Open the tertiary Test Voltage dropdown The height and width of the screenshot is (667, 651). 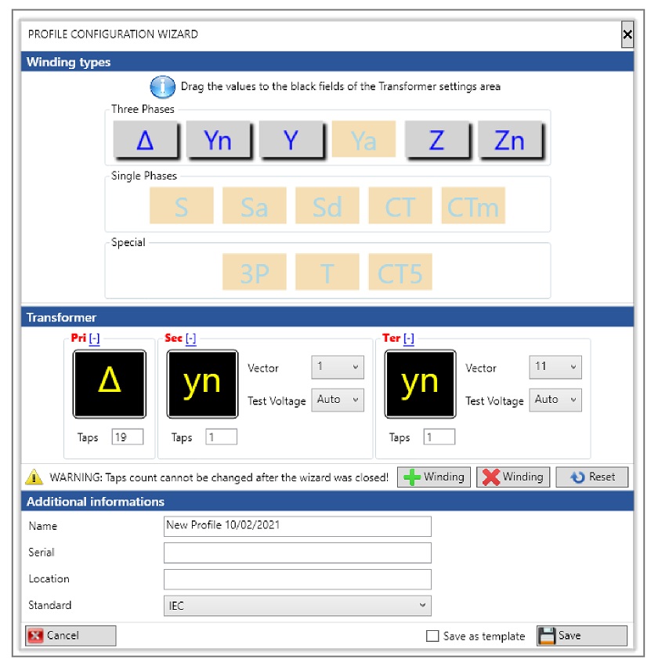click(555, 400)
